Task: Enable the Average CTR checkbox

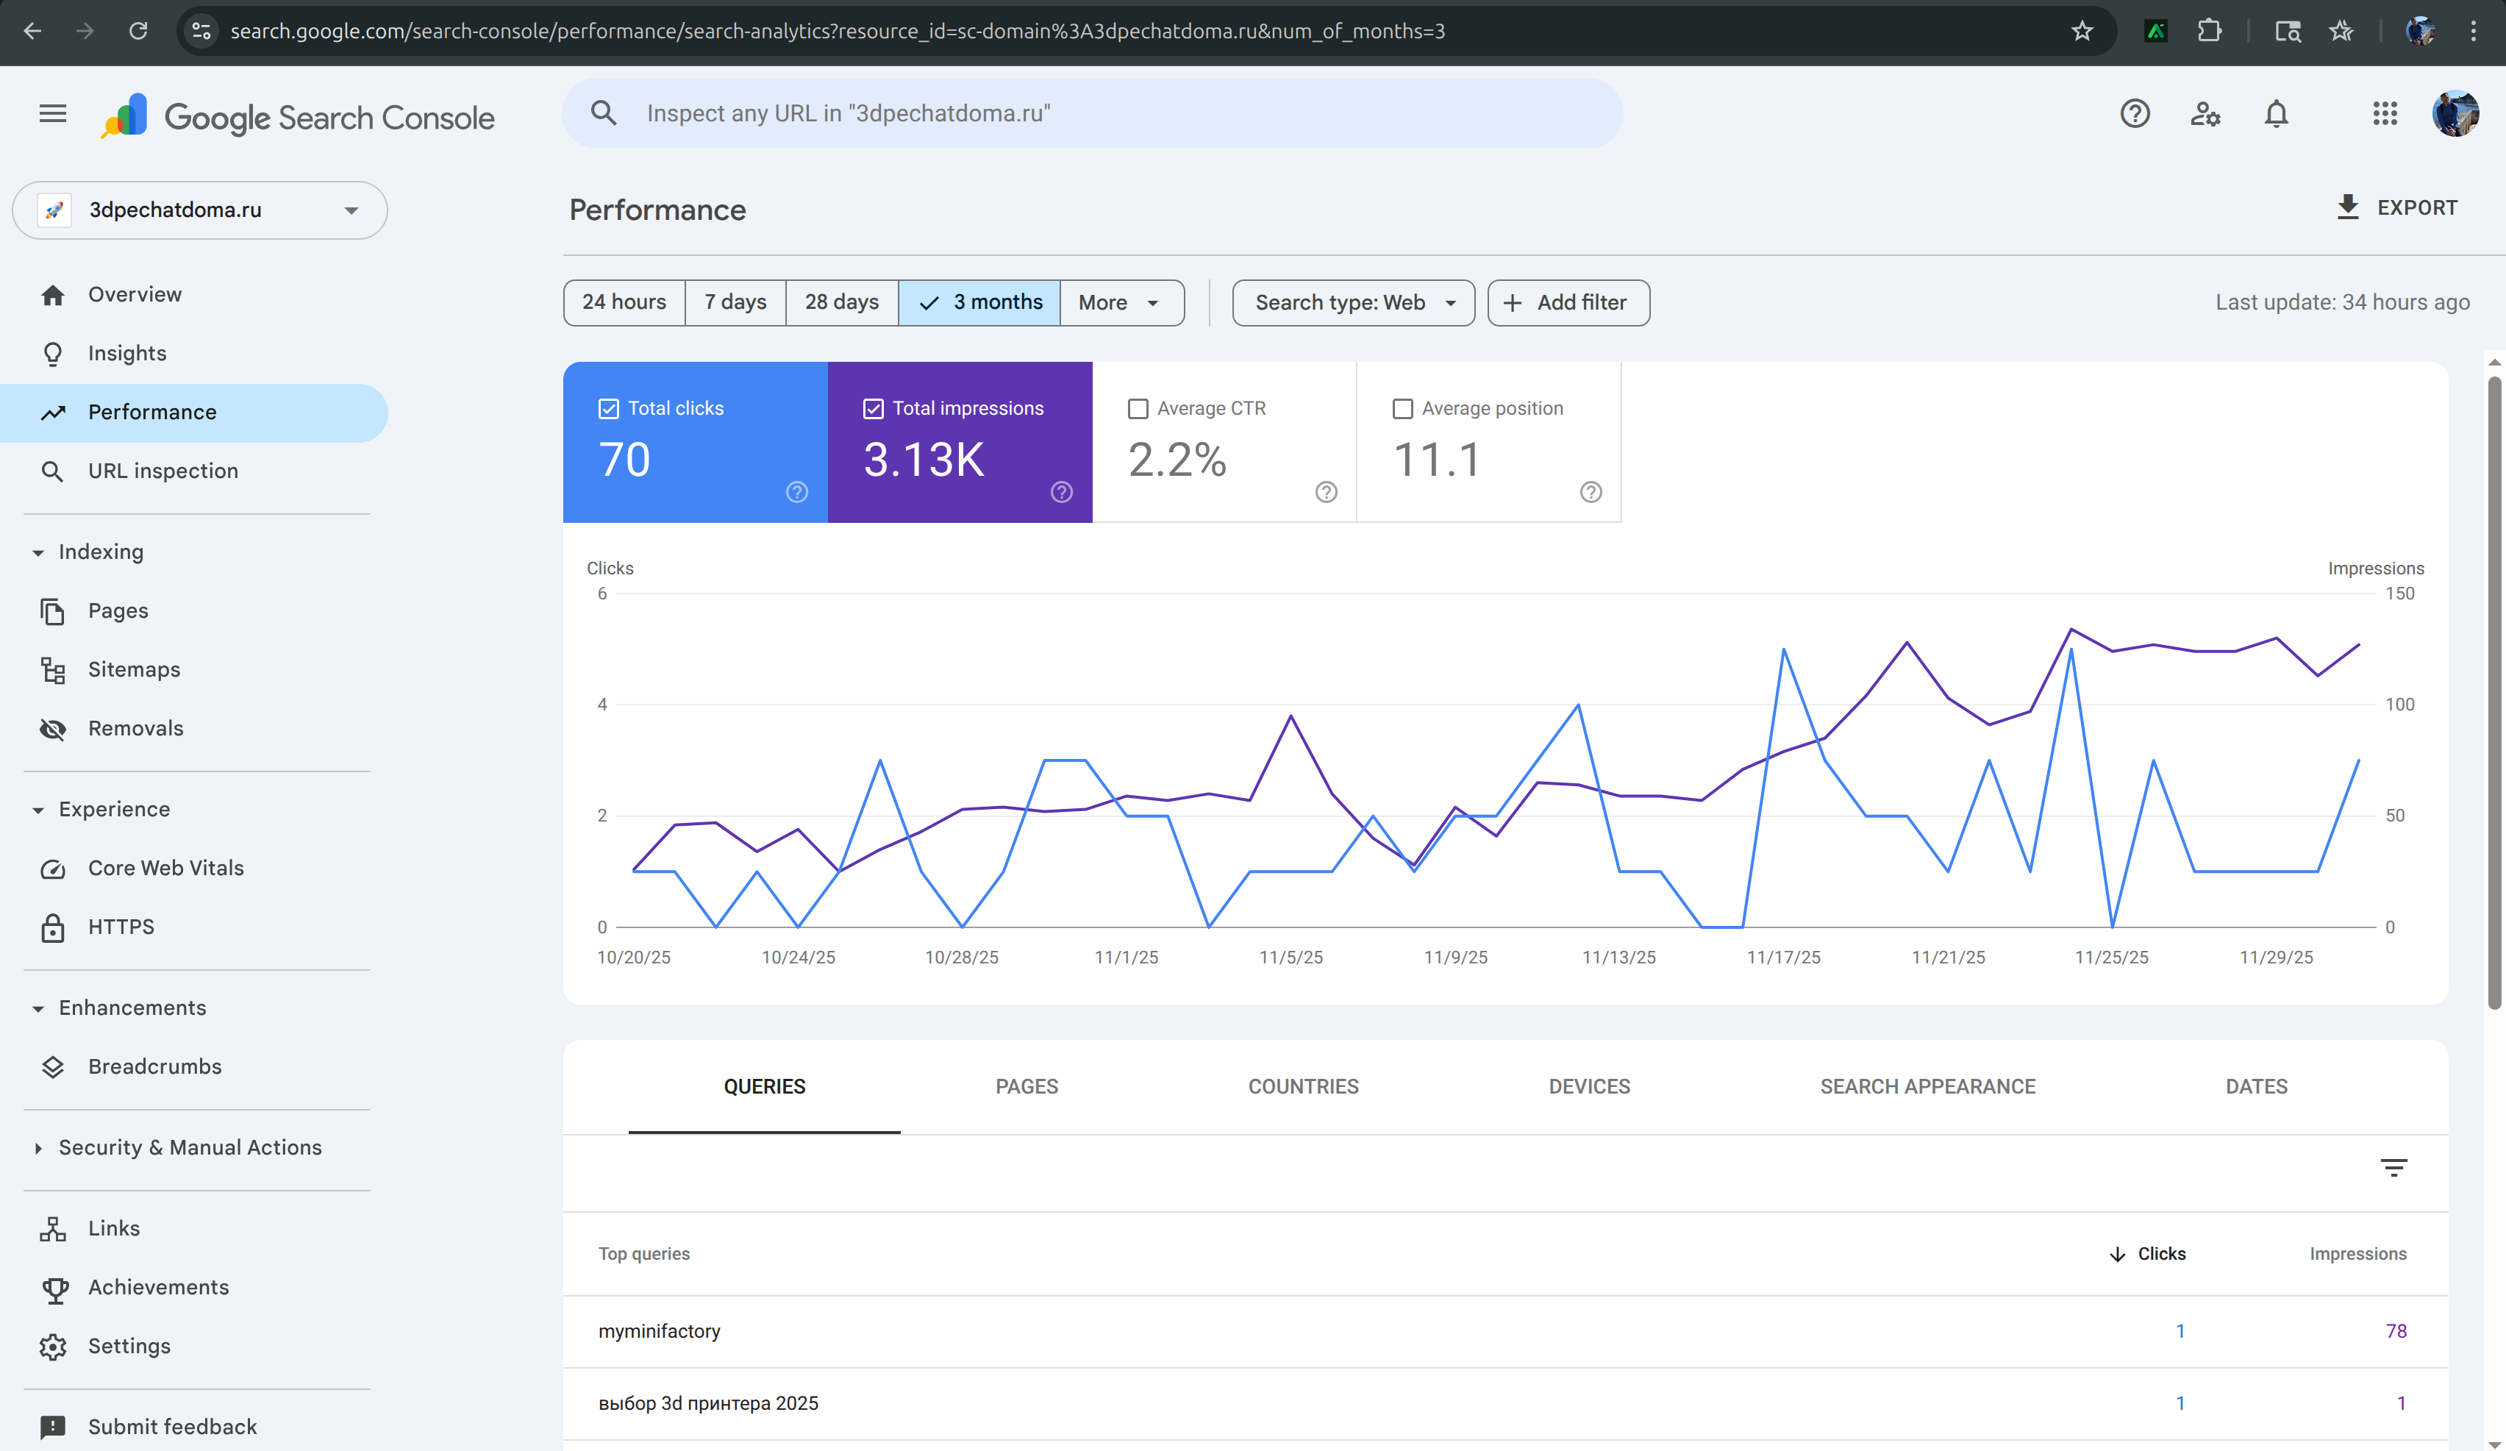Action: click(1138, 409)
